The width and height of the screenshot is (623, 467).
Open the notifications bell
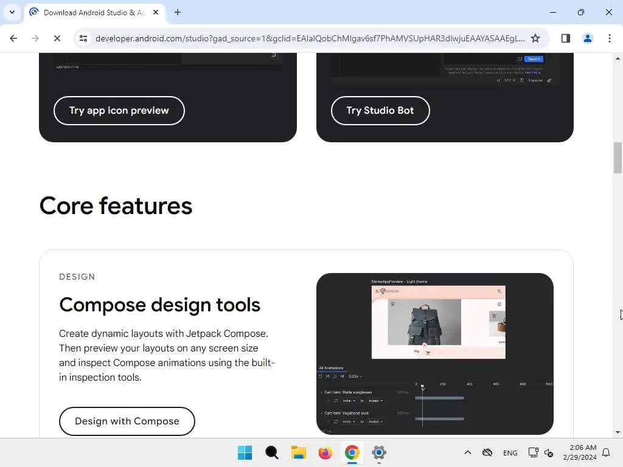click(606, 452)
